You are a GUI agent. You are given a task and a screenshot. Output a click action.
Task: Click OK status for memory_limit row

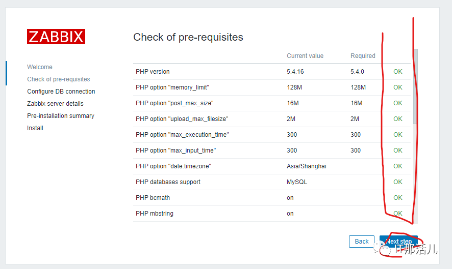tap(398, 87)
